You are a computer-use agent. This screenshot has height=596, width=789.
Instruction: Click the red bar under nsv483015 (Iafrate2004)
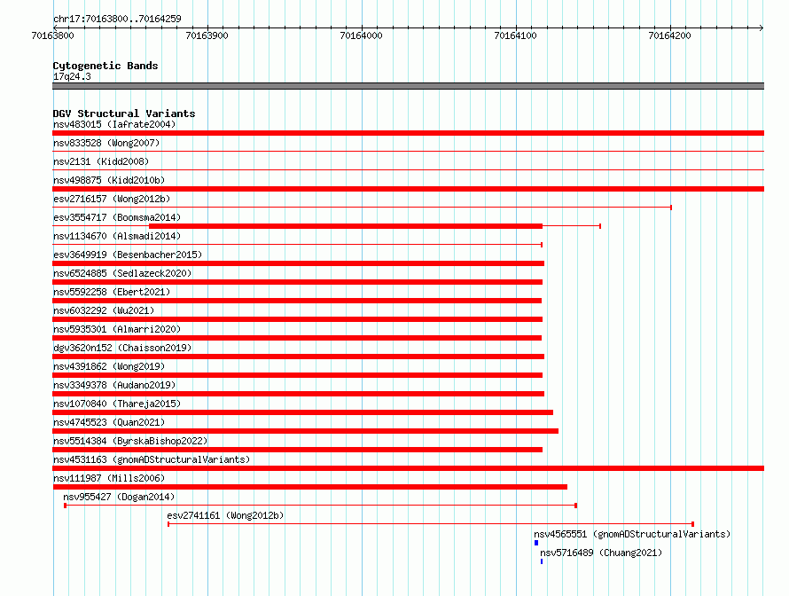(x=408, y=133)
